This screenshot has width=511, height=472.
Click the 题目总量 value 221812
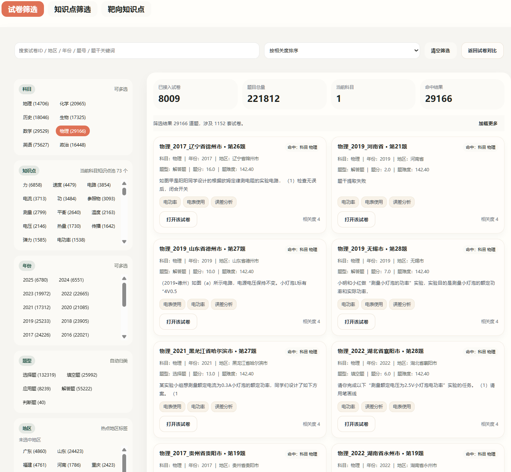coord(263,99)
